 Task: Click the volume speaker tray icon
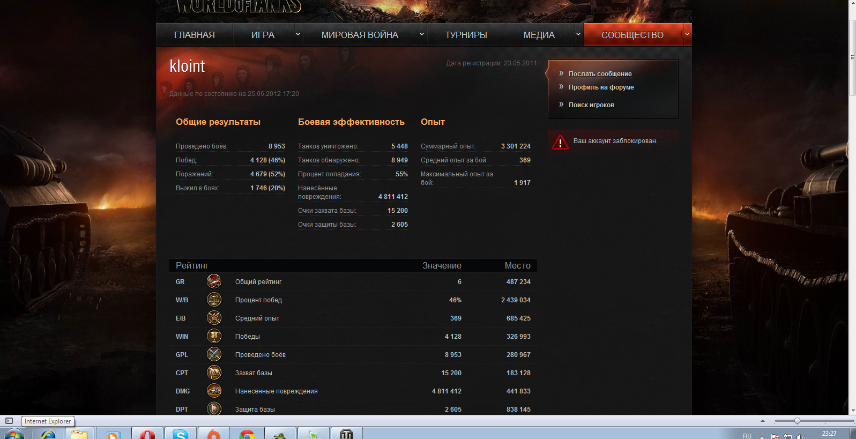click(x=800, y=436)
